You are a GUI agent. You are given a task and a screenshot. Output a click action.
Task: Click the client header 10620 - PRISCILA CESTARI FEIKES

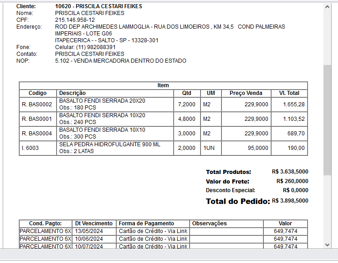pyautogui.click(x=98, y=6)
